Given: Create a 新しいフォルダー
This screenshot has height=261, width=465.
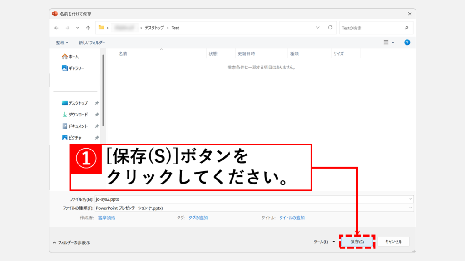Looking at the screenshot, I should tap(92, 43).
